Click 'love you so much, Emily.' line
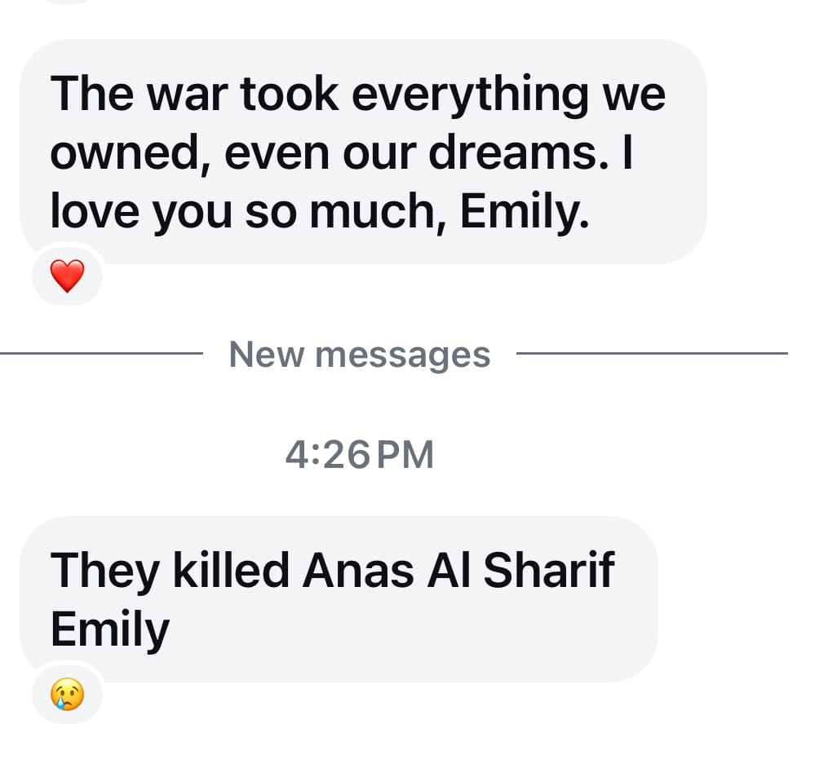 320,212
